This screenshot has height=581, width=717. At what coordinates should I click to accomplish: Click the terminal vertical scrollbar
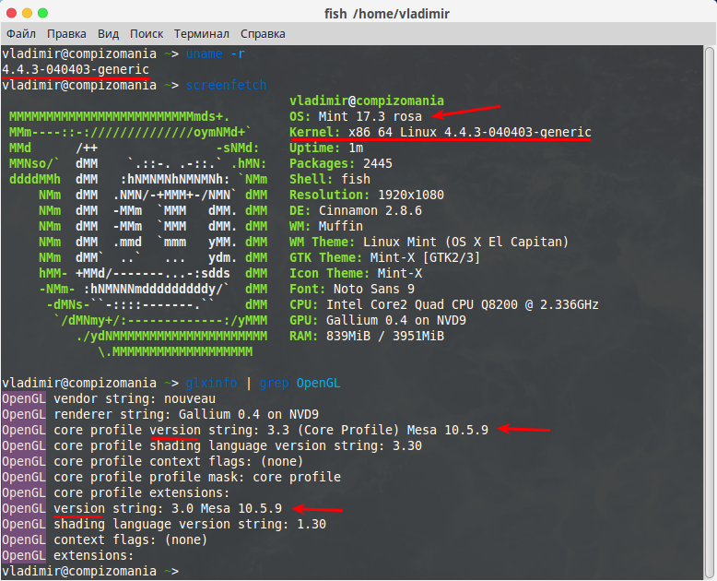pyautogui.click(x=710, y=312)
